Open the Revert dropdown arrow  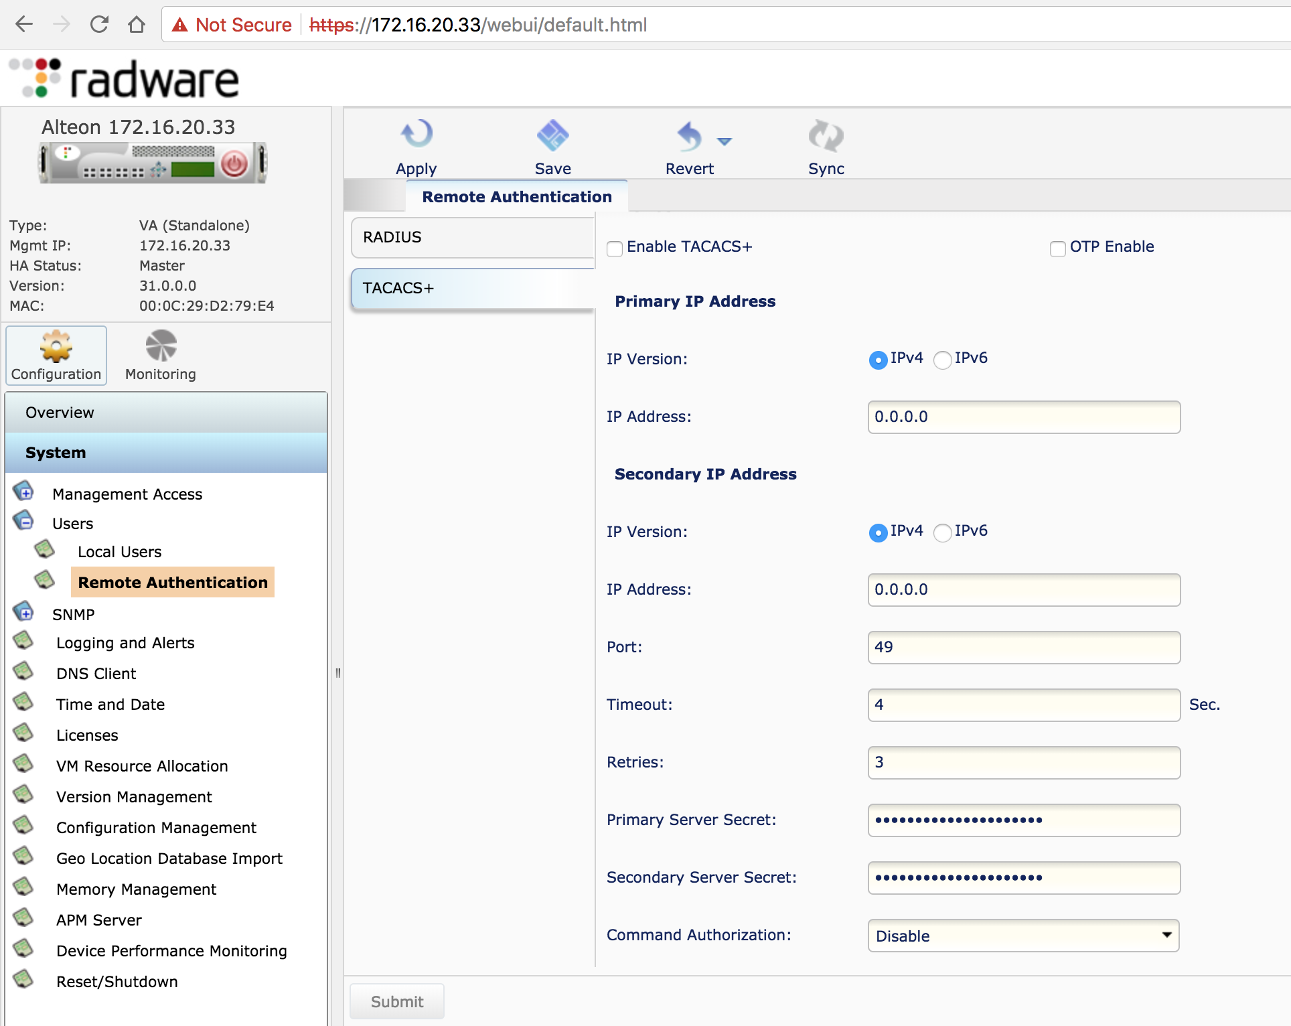725,141
